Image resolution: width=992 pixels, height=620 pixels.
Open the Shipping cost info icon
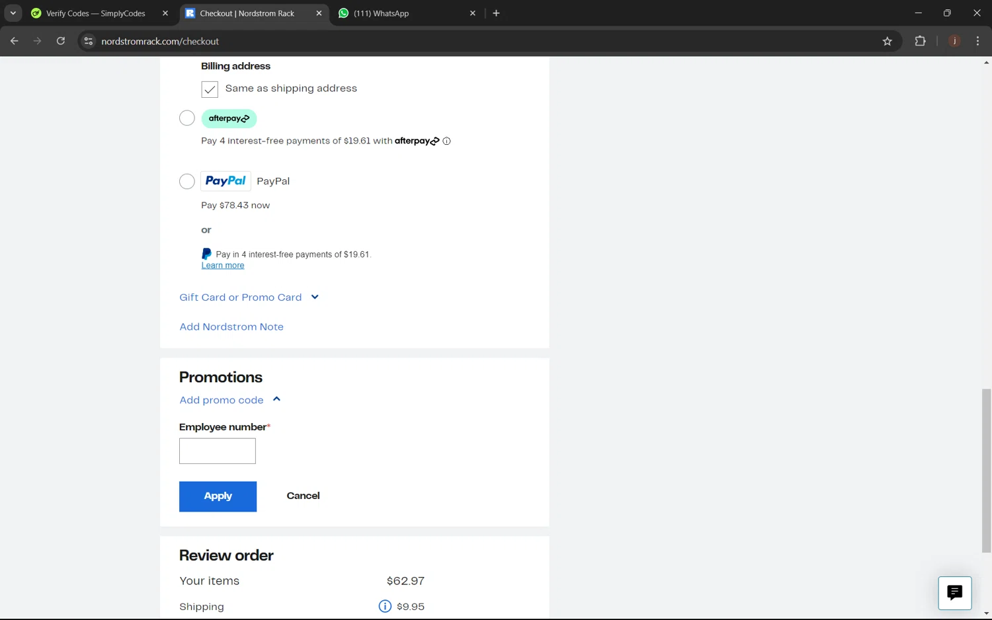385,606
